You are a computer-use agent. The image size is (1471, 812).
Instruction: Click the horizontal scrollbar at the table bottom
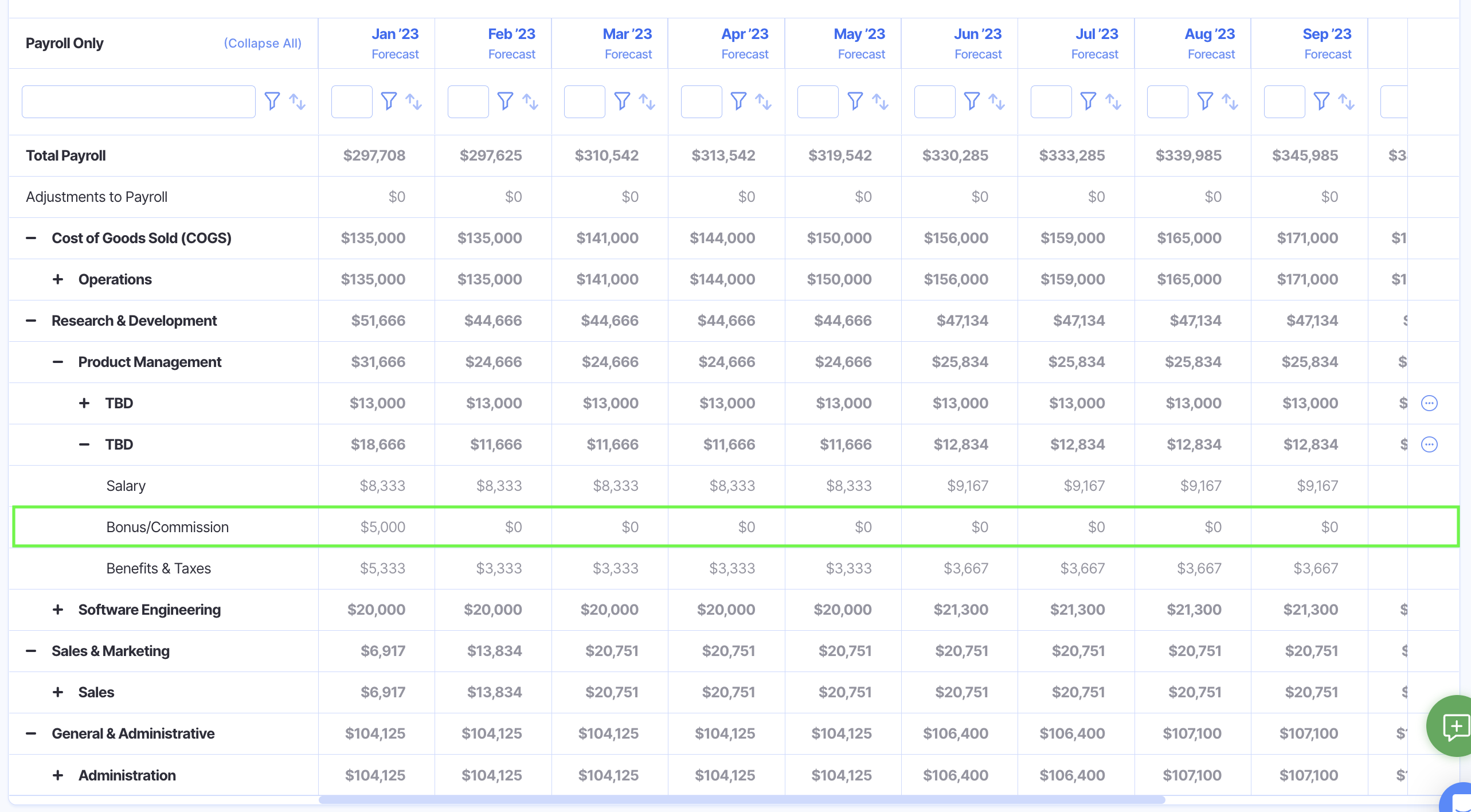point(742,799)
